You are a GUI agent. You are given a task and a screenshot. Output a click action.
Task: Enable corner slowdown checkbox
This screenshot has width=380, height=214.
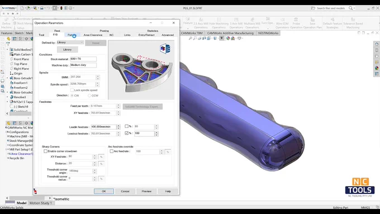[x=46, y=151]
